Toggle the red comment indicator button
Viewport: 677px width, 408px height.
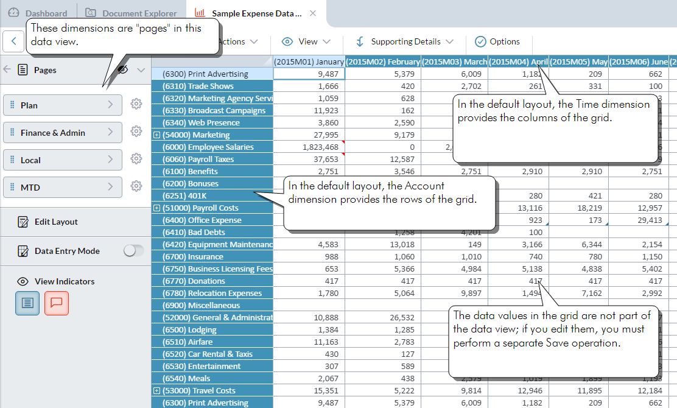[x=57, y=303]
